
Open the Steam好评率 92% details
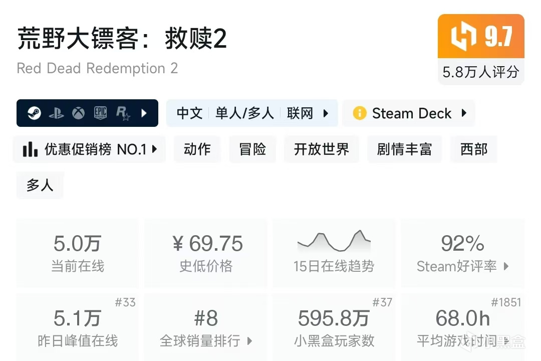coord(462,253)
